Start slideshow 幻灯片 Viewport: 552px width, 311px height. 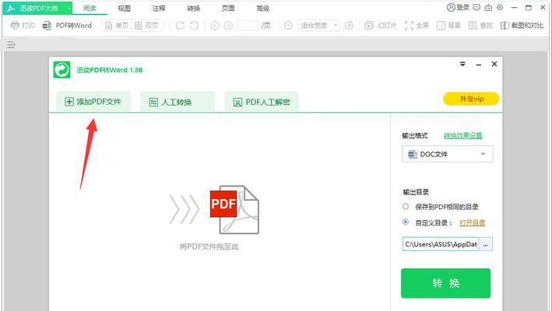pyautogui.click(x=381, y=26)
